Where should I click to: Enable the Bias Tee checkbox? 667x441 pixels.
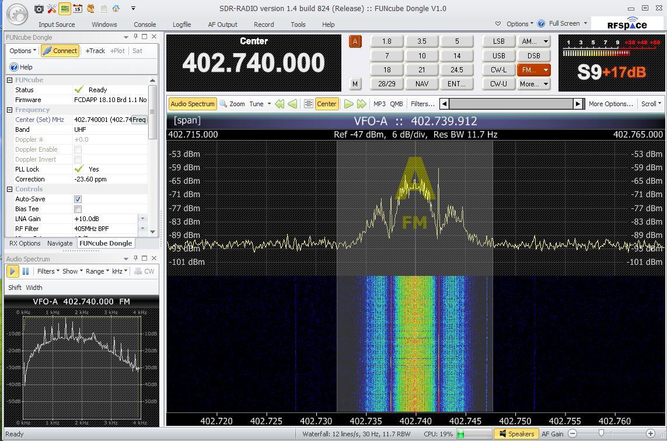pos(78,209)
